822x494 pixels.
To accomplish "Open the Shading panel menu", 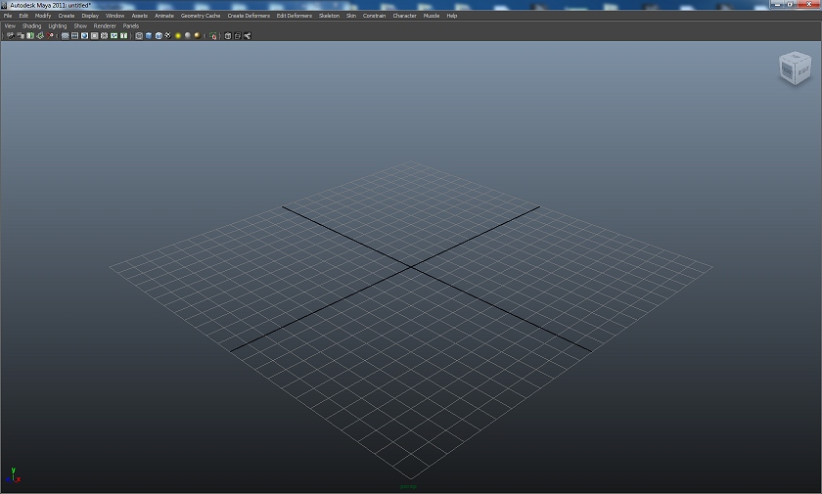I will point(31,26).
